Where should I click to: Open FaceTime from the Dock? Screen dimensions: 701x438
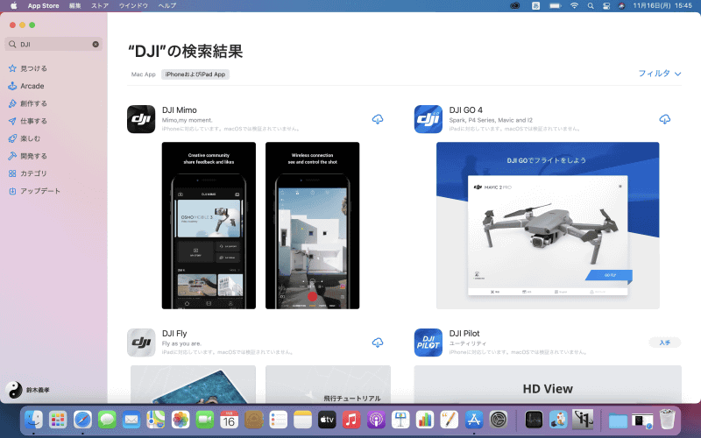click(205, 420)
